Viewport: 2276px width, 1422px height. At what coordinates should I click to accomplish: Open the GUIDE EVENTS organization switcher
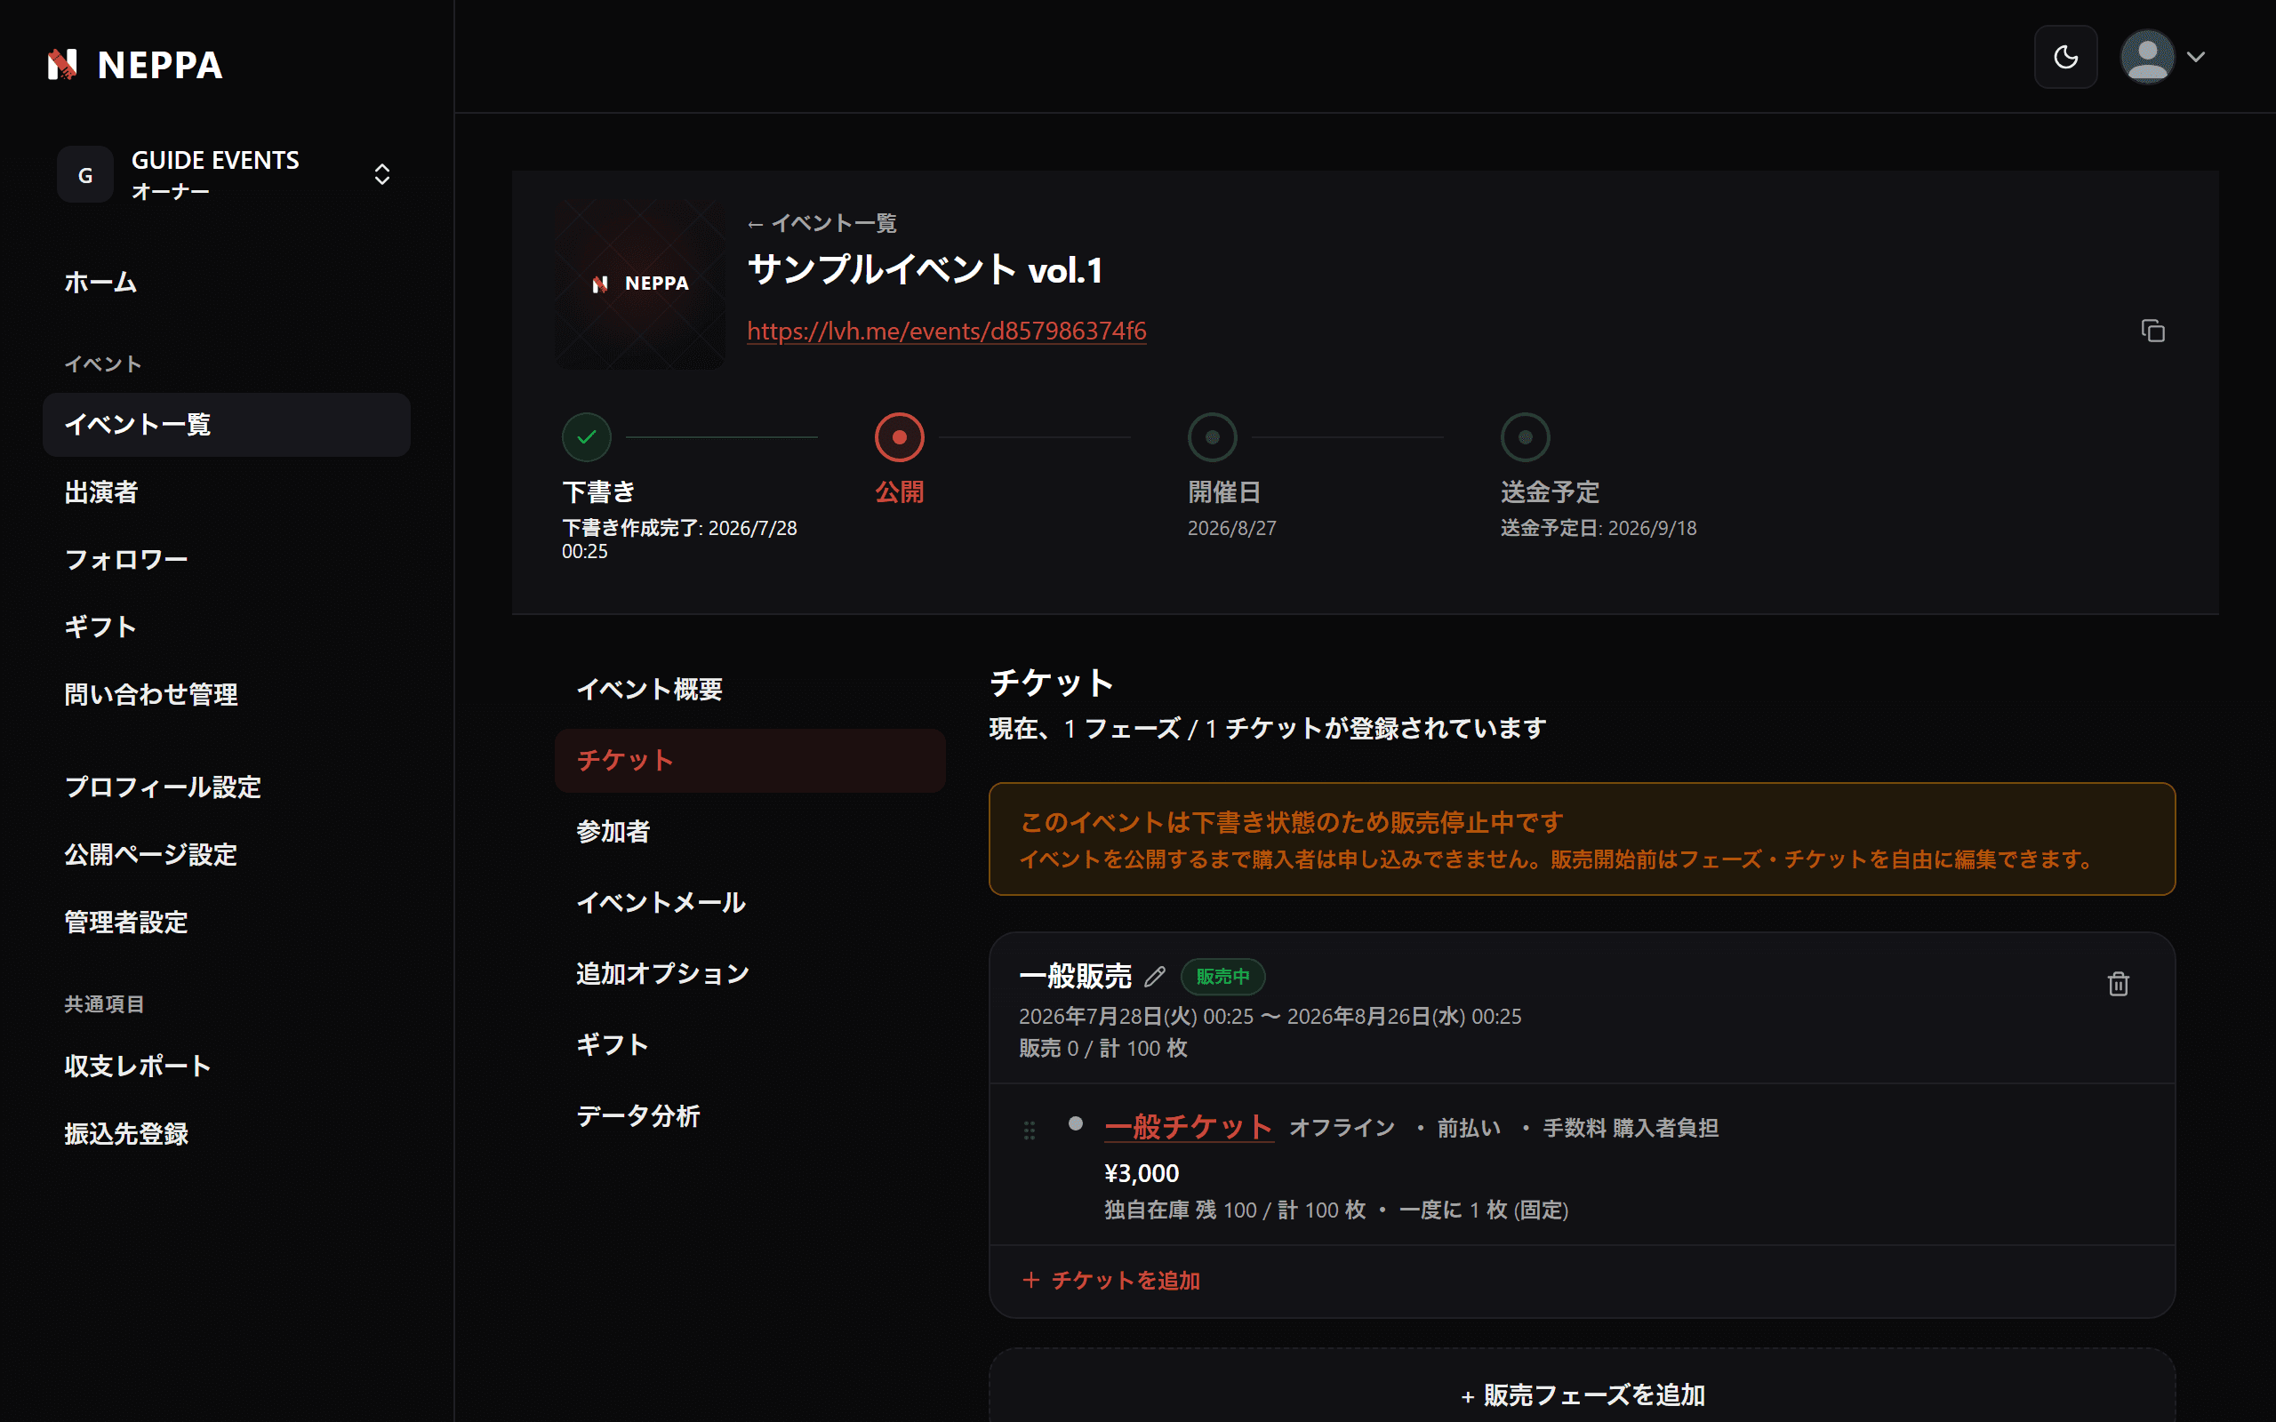pos(226,174)
